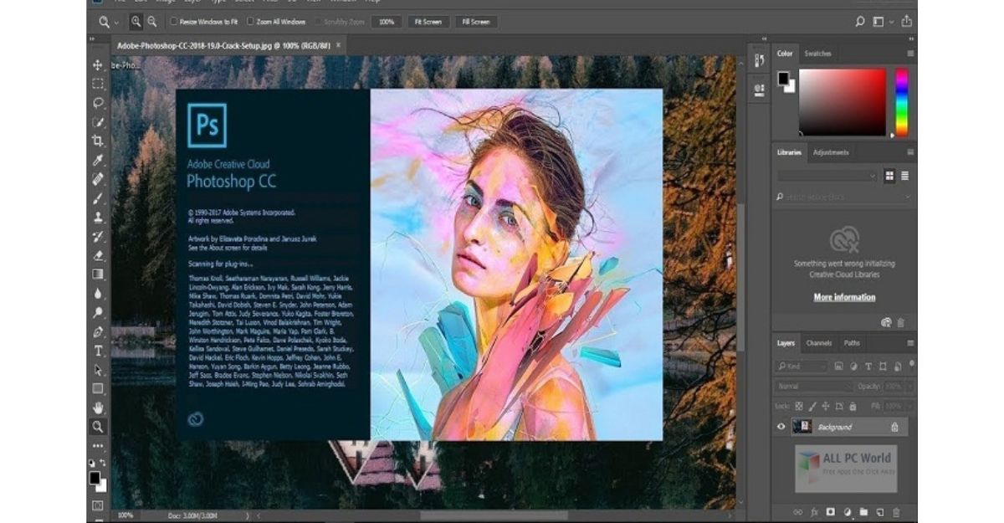Swap foreground and background colors in toolbar
1004x523 pixels.
[103, 463]
